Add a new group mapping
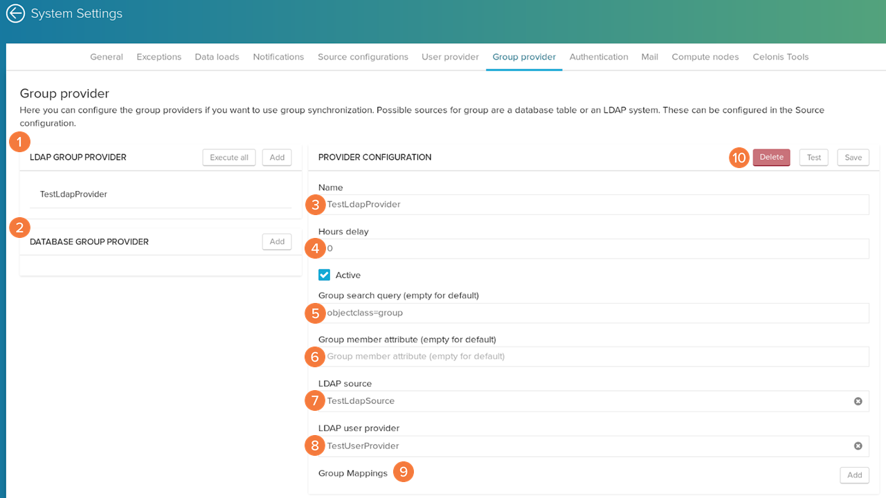This screenshot has width=886, height=498. 854,475
